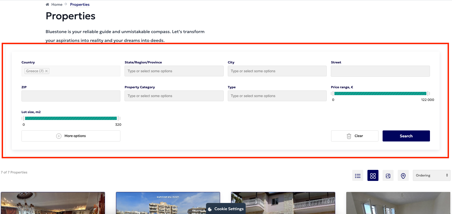Show properties on map view
This screenshot has width=452, height=214.
pos(403,176)
